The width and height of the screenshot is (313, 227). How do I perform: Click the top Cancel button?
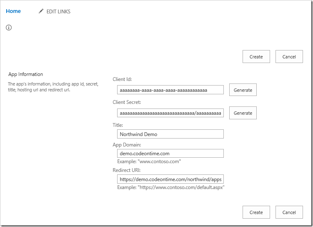[x=289, y=57]
